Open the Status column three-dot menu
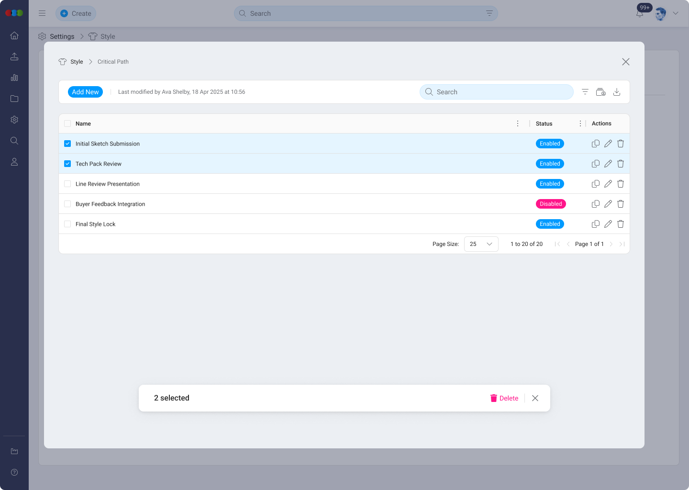 pos(580,123)
